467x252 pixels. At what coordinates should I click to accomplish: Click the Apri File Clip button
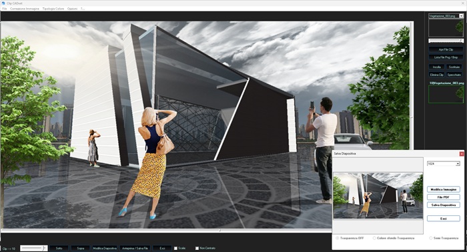pyautogui.click(x=446, y=49)
